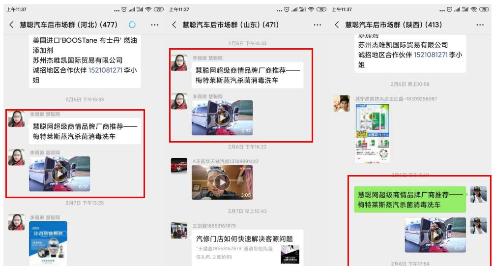This screenshot has width=493, height=266.
Task: Play the 0:37 video in 山东 chat
Action: (x=222, y=118)
